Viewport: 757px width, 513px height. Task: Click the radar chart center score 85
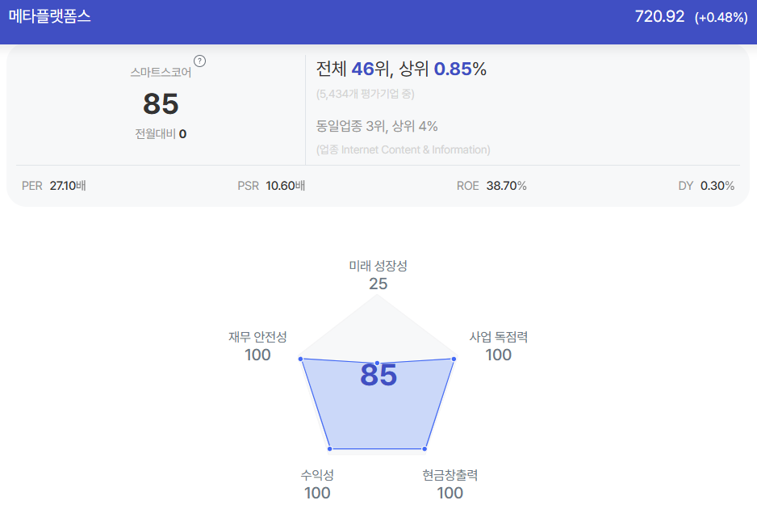click(378, 375)
